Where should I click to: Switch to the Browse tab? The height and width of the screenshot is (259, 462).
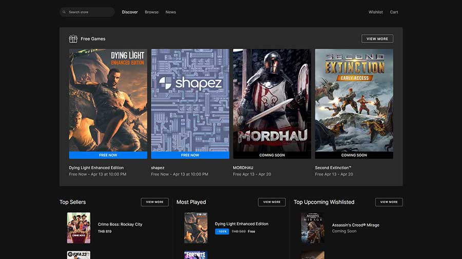click(x=151, y=12)
